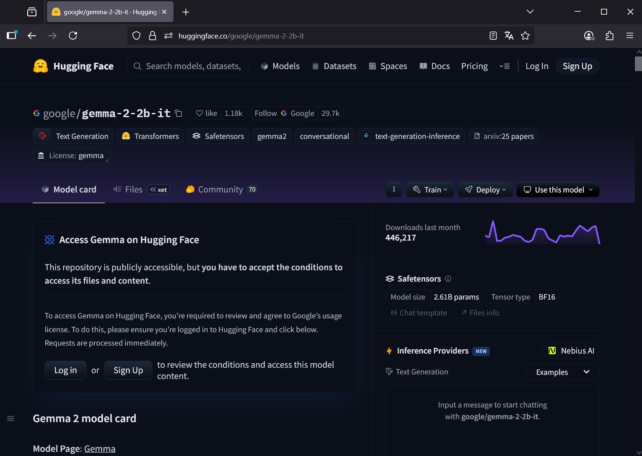
Task: Go to Models in the navigation
Action: click(280, 66)
